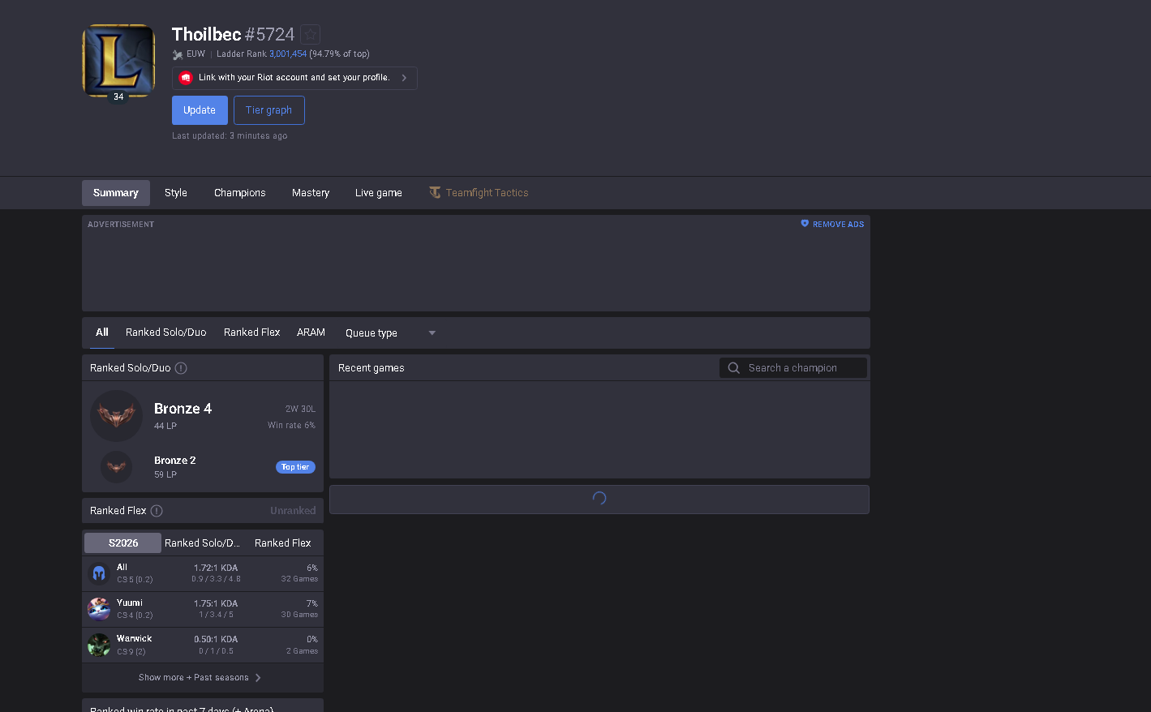
Task: Click the summoner profile icon with level 34
Action: coord(118,61)
